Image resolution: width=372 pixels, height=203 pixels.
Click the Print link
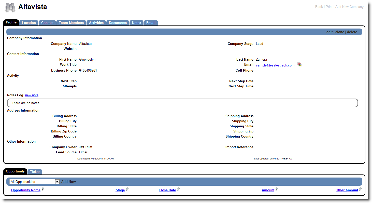click(x=329, y=7)
